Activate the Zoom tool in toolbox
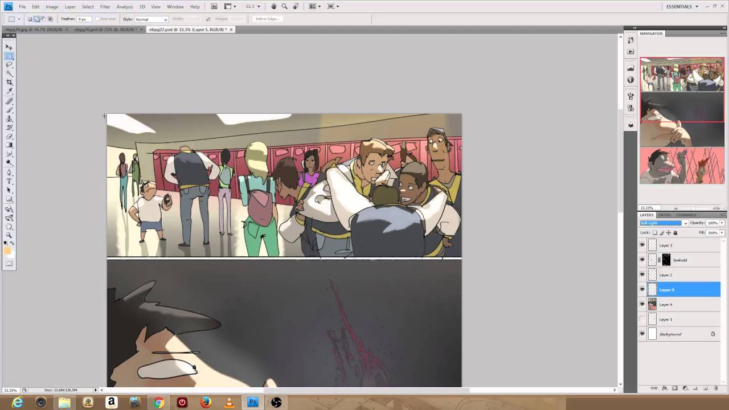The image size is (729, 410). (x=9, y=235)
